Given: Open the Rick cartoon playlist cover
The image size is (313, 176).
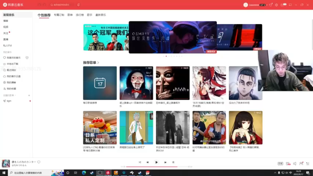Looking at the screenshot, I should (x=136, y=128).
